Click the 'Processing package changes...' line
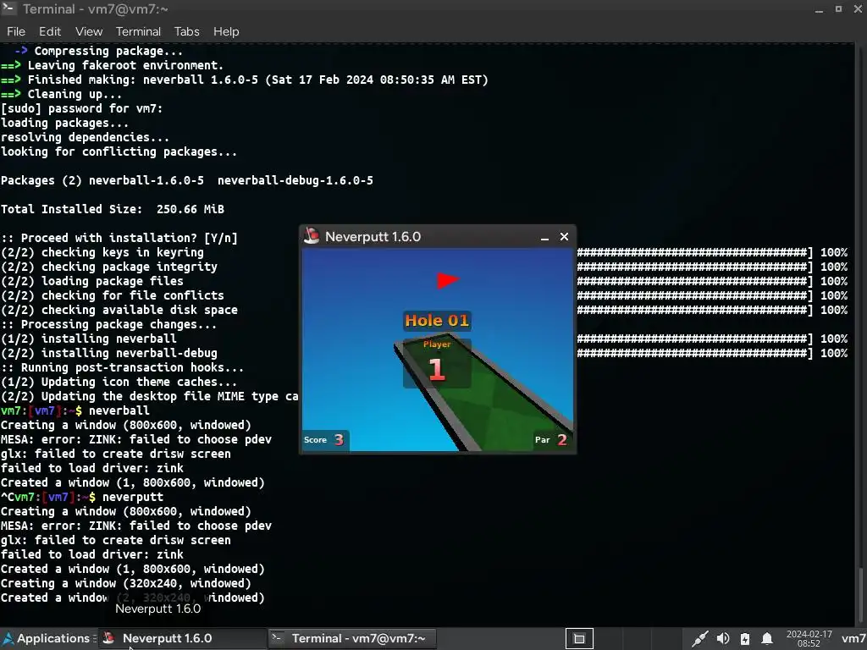This screenshot has width=867, height=650. tap(109, 324)
